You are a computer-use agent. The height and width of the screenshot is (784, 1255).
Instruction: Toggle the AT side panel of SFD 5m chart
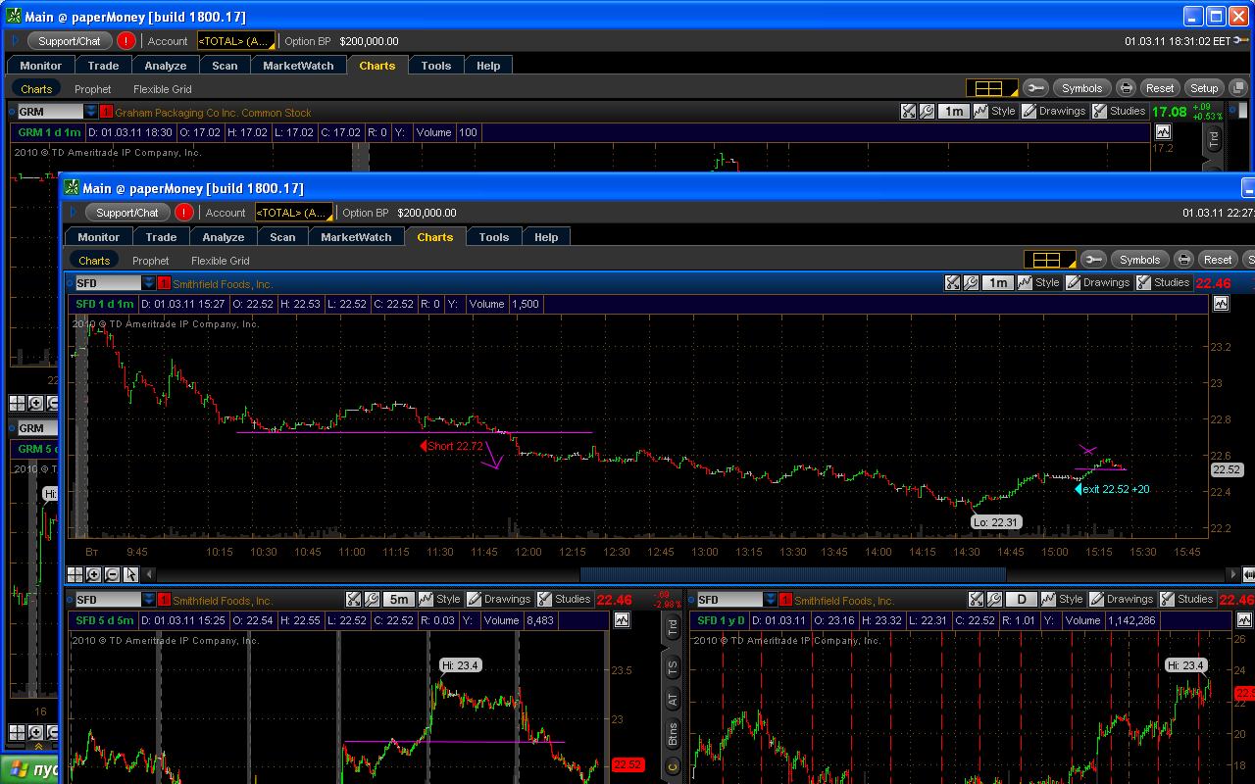tap(673, 700)
